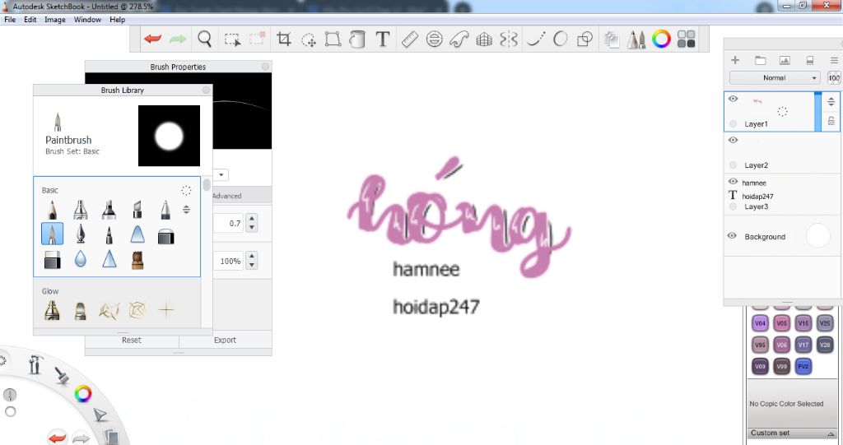Add an image layer
This screenshot has height=445, width=843.
click(785, 60)
